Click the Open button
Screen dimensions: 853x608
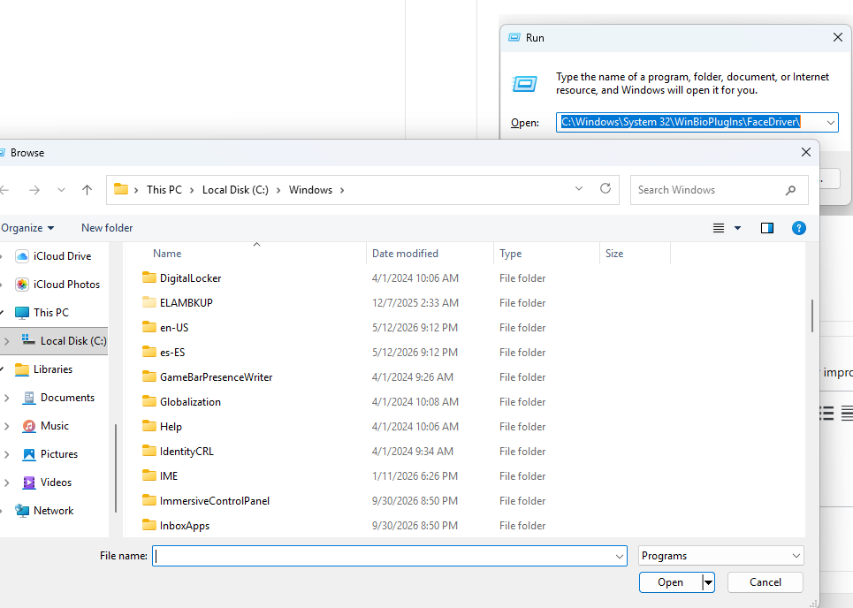(670, 582)
